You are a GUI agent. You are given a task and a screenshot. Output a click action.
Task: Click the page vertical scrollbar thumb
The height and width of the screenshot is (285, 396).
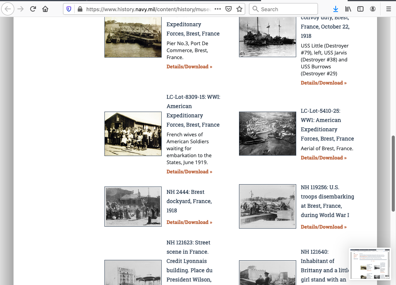coord(393,173)
